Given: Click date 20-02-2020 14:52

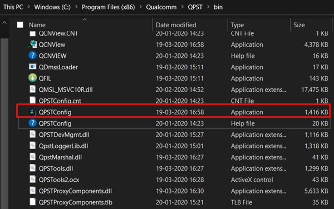Looking at the screenshot, I should [180, 89].
